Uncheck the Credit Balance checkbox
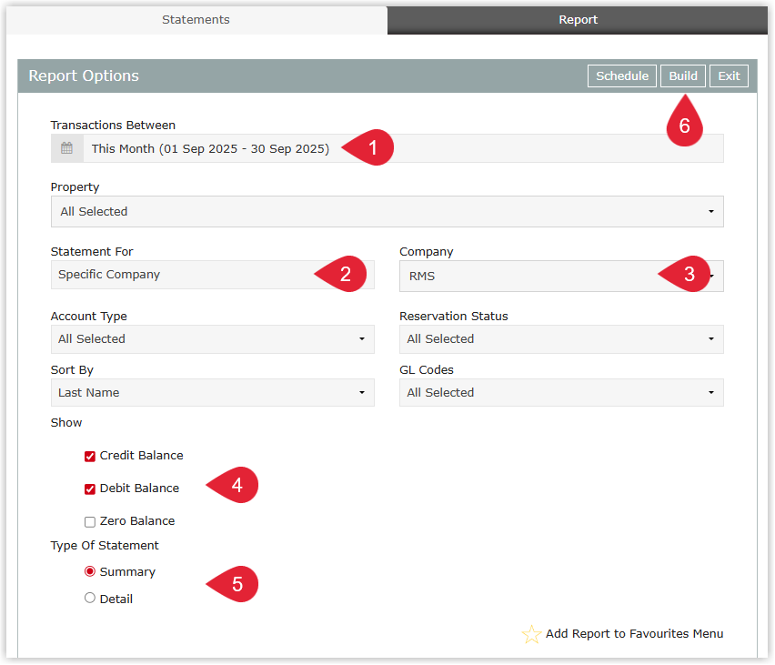This screenshot has height=665, width=775. [x=90, y=457]
